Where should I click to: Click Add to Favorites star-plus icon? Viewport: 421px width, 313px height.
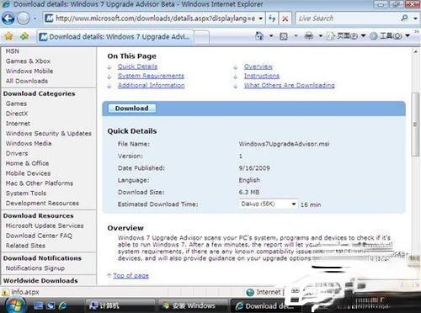click(24, 36)
